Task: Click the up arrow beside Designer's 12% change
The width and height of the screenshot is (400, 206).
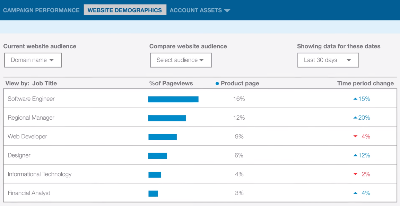Action: pyautogui.click(x=355, y=156)
